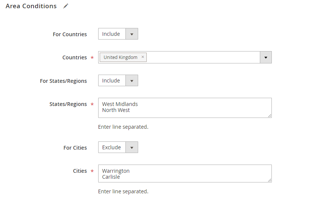
Task: Click the Cities textarea resize handle
Action: point(270,180)
